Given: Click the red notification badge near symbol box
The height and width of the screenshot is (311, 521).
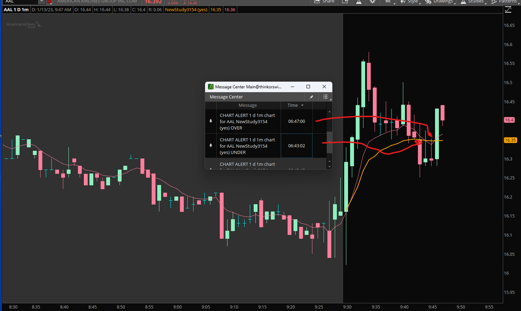Looking at the screenshot, I should (49, 2).
